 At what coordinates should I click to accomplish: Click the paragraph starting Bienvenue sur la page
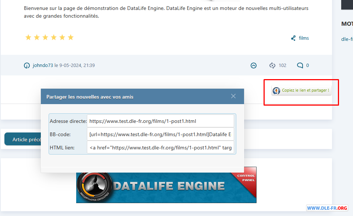166,12
